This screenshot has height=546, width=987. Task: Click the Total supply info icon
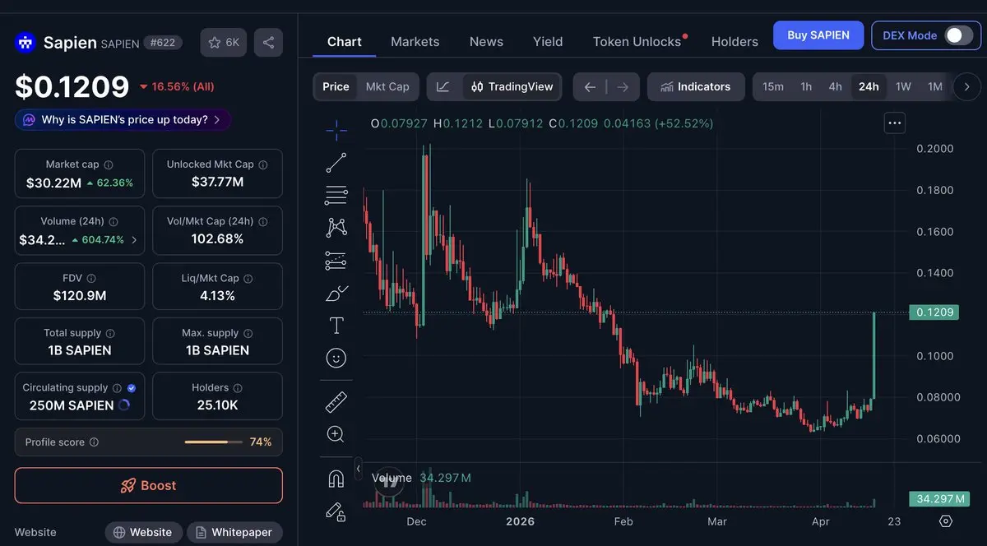point(110,333)
